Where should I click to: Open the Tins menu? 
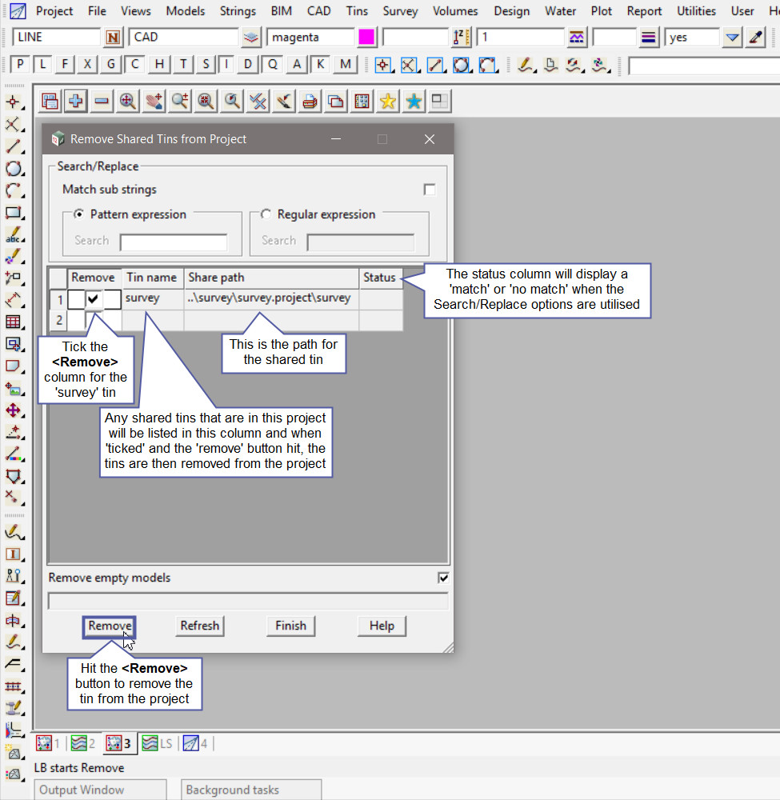[358, 11]
